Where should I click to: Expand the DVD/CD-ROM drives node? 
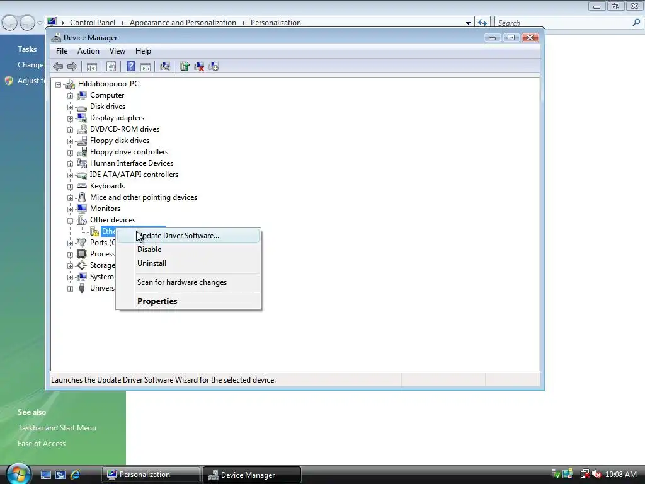(70, 130)
